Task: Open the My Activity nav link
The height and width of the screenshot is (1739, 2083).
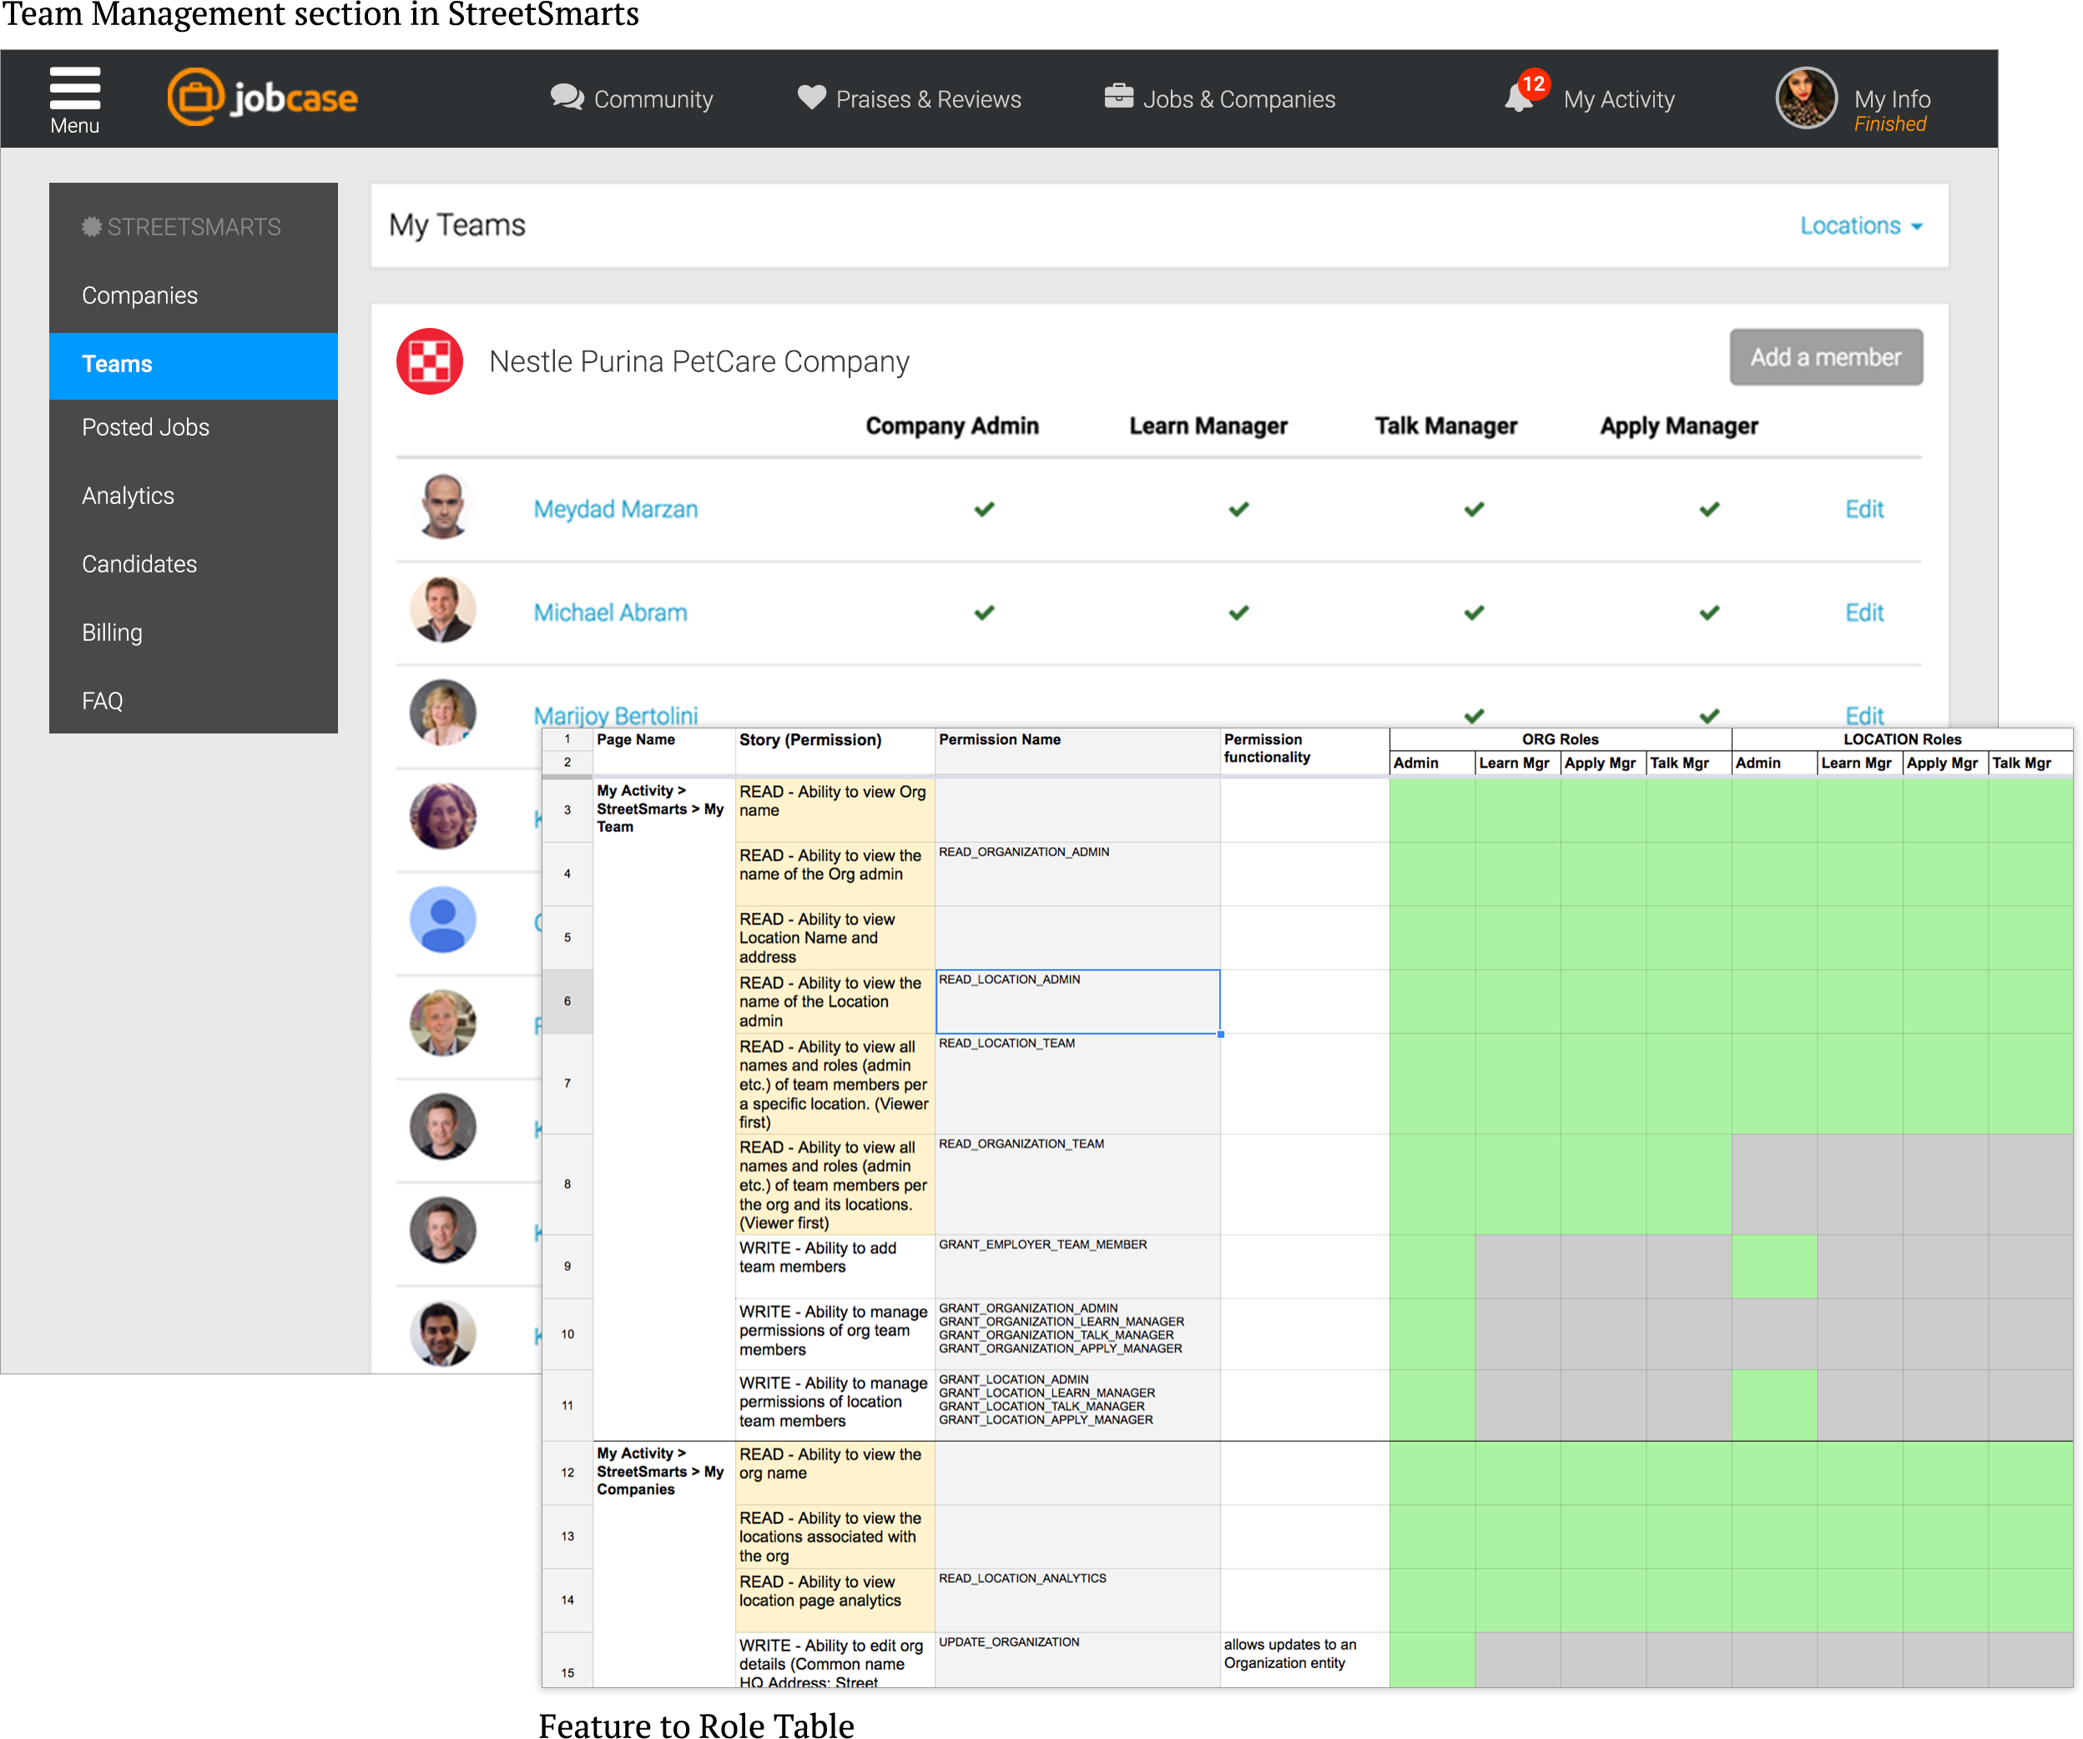Action: 1618,99
